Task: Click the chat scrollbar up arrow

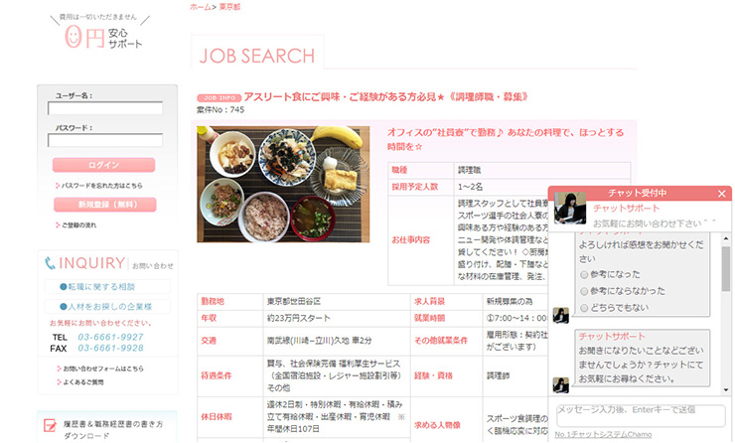Action: tap(726, 239)
